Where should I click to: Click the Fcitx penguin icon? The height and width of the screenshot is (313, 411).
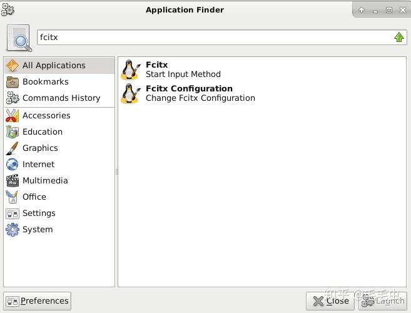[131, 69]
